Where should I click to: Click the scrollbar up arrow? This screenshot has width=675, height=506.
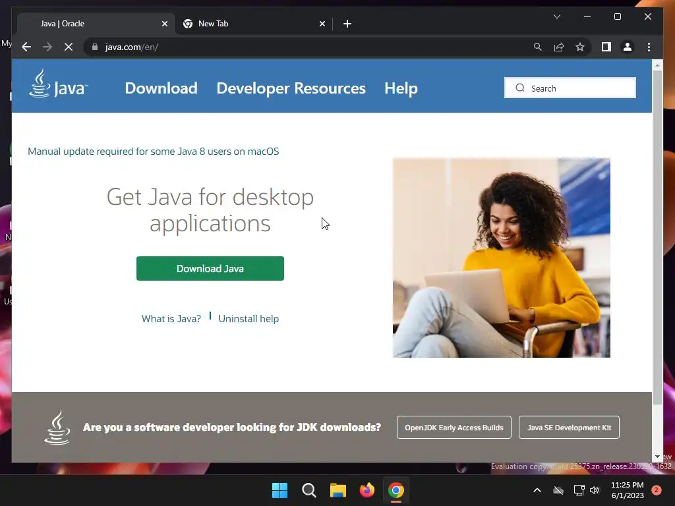657,65
